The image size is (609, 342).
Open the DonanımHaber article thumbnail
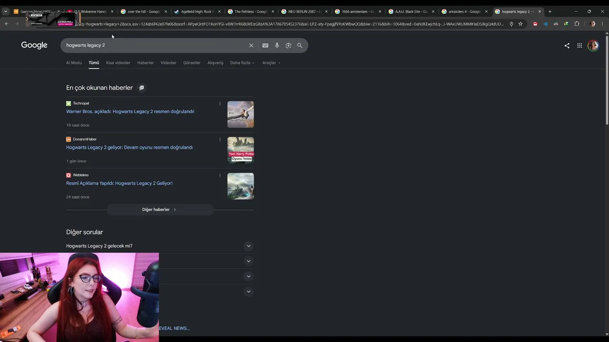241,150
